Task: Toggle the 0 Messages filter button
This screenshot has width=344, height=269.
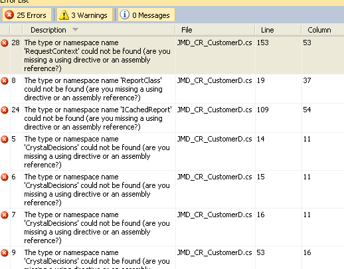Action: (x=146, y=15)
